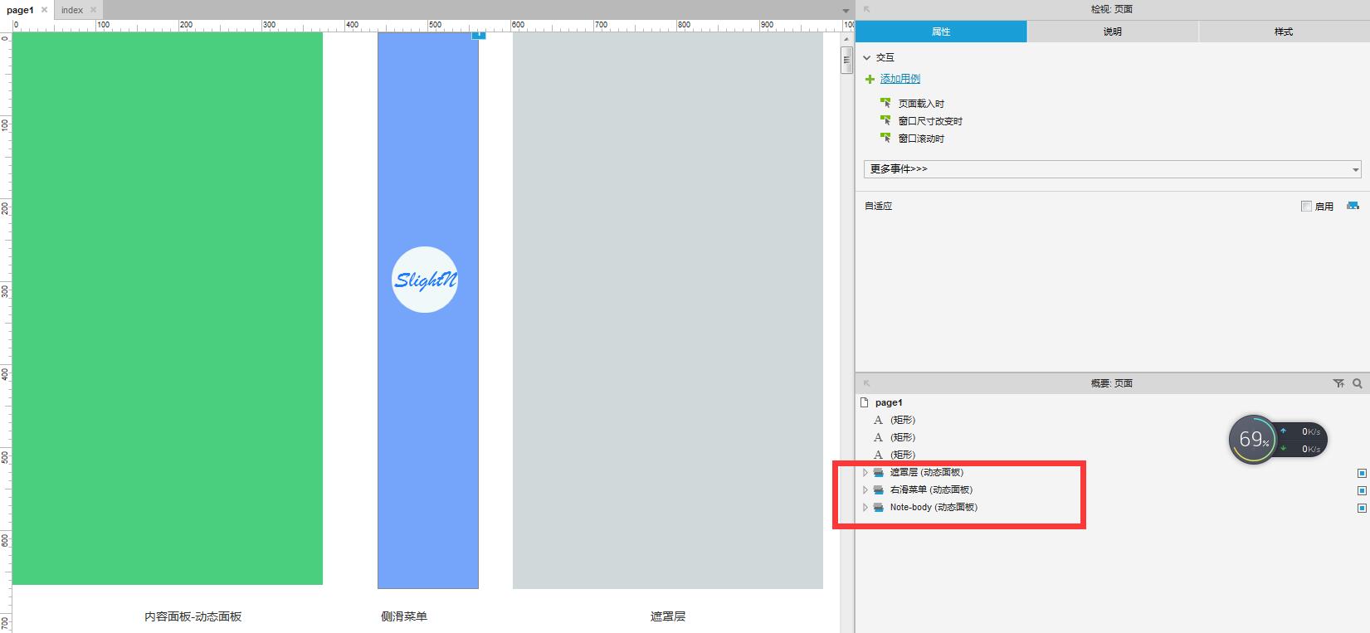
Task: Expand the 遮罩层 dynamic panel node
Action: [x=865, y=472]
